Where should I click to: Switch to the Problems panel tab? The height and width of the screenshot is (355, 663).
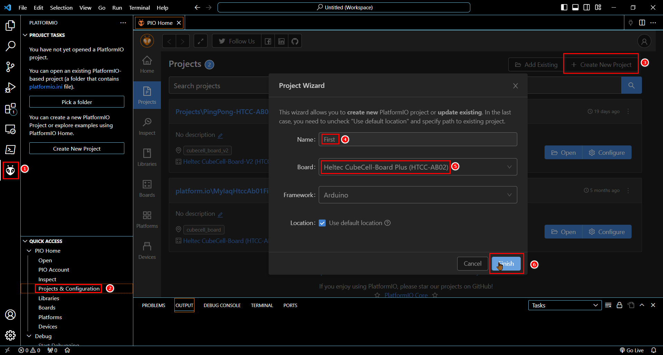(154, 305)
